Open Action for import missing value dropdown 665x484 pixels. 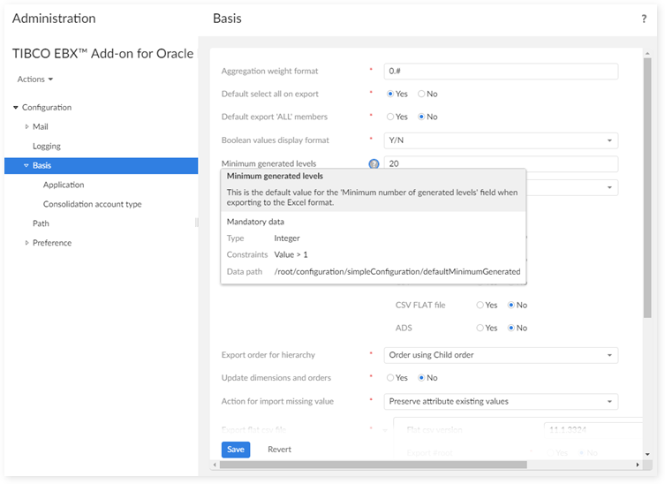pyautogui.click(x=502, y=401)
